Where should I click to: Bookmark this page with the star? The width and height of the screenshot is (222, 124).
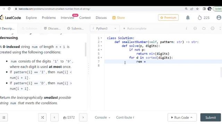tap(197, 9)
